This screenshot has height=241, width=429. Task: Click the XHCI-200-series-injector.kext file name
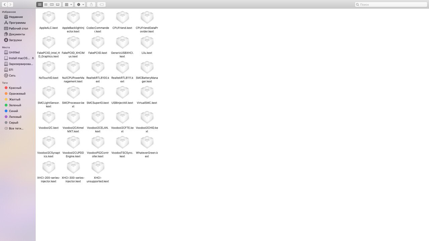pyautogui.click(x=49, y=179)
